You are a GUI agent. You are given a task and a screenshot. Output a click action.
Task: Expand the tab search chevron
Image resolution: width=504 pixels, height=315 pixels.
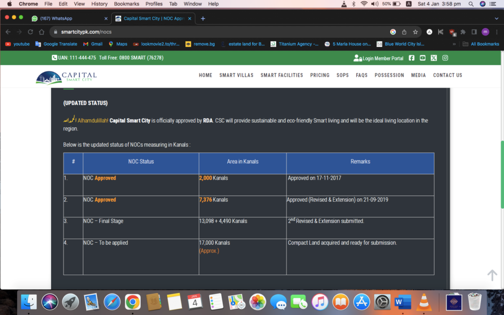pyautogui.click(x=497, y=19)
